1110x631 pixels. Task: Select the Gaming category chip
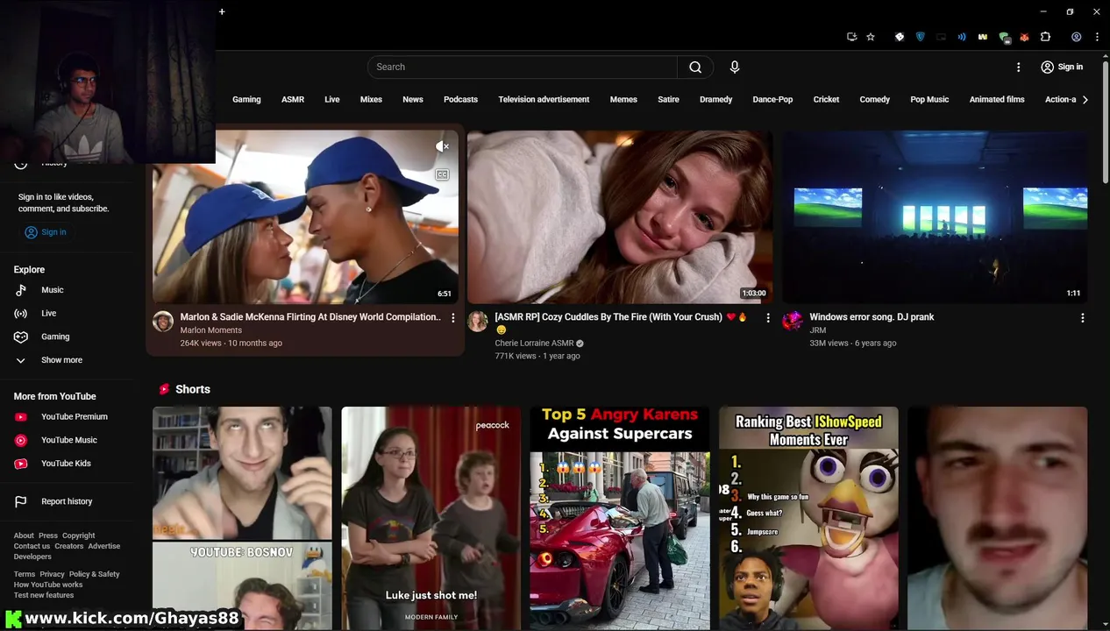(x=246, y=100)
